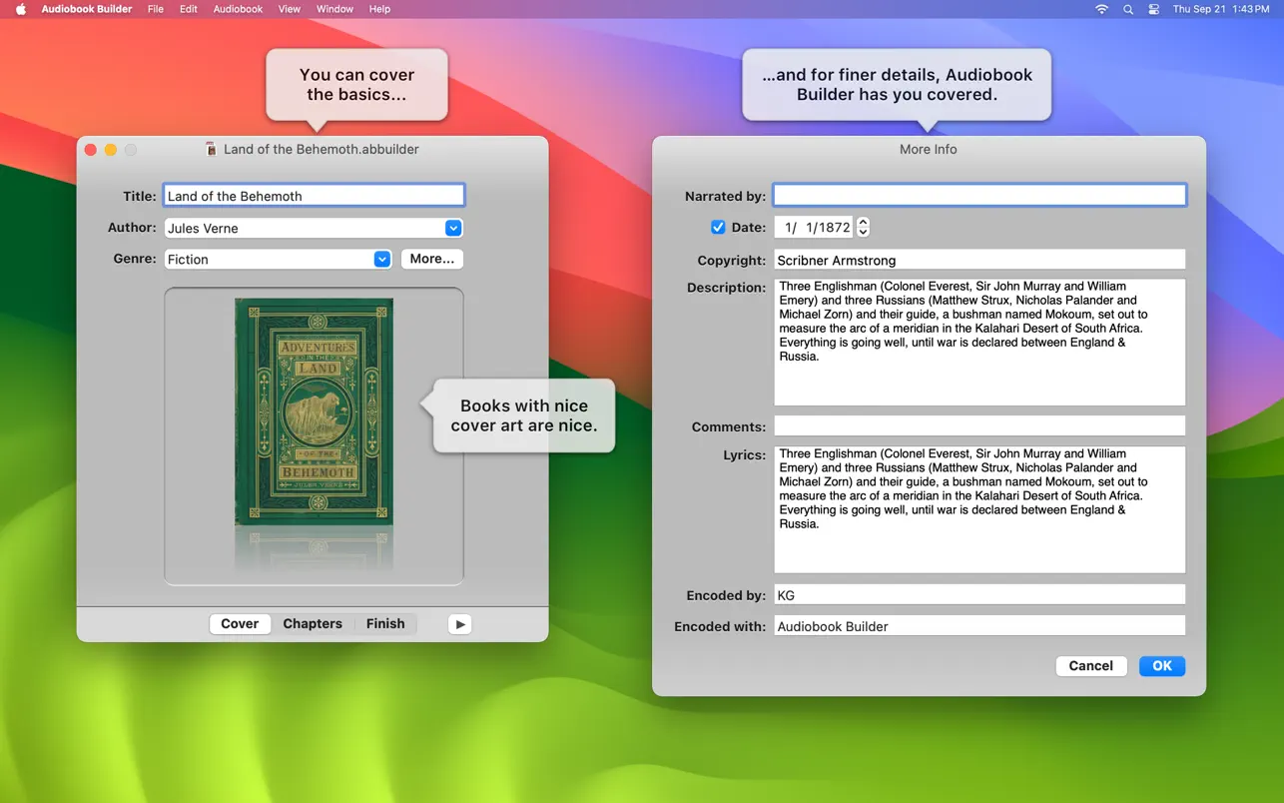Minimize the Land of the Behemoth window
This screenshot has height=803, width=1284.
[111, 150]
